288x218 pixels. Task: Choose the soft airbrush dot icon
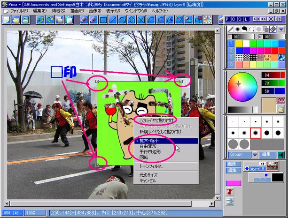237,30
